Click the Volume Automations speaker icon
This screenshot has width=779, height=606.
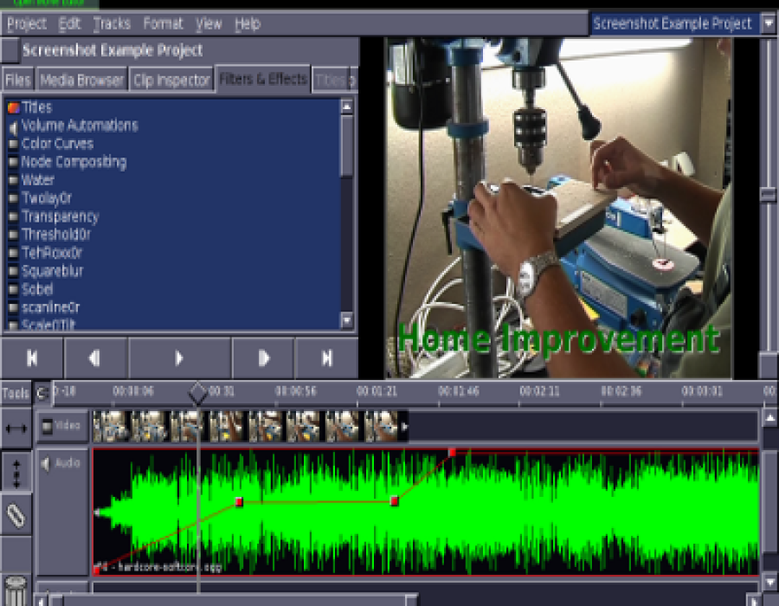(13, 127)
